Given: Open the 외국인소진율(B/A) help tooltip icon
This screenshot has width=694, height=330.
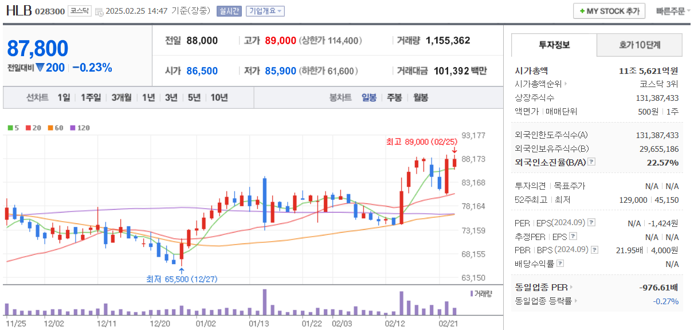Looking at the screenshot, I should (591, 162).
